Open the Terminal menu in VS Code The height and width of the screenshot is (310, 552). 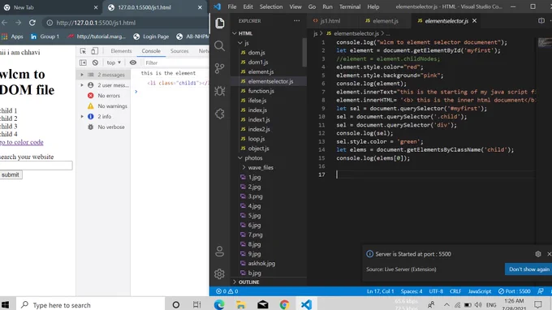tap(350, 6)
